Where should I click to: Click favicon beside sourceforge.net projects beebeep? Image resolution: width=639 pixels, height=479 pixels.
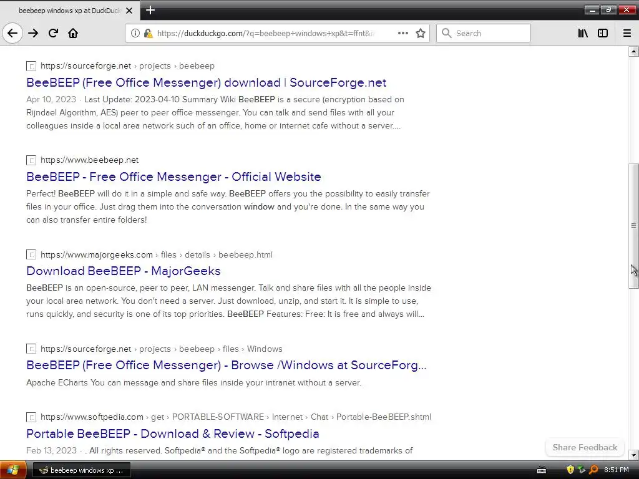[31, 66]
